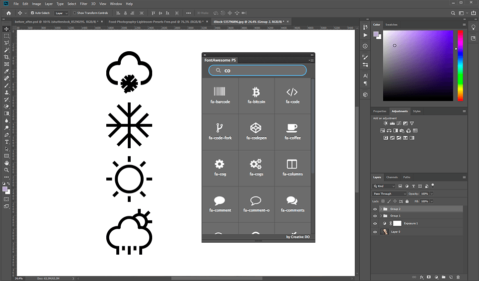Image resolution: width=479 pixels, height=281 pixels.
Task: Enable Show Transform Controls checkbox
Action: point(74,13)
